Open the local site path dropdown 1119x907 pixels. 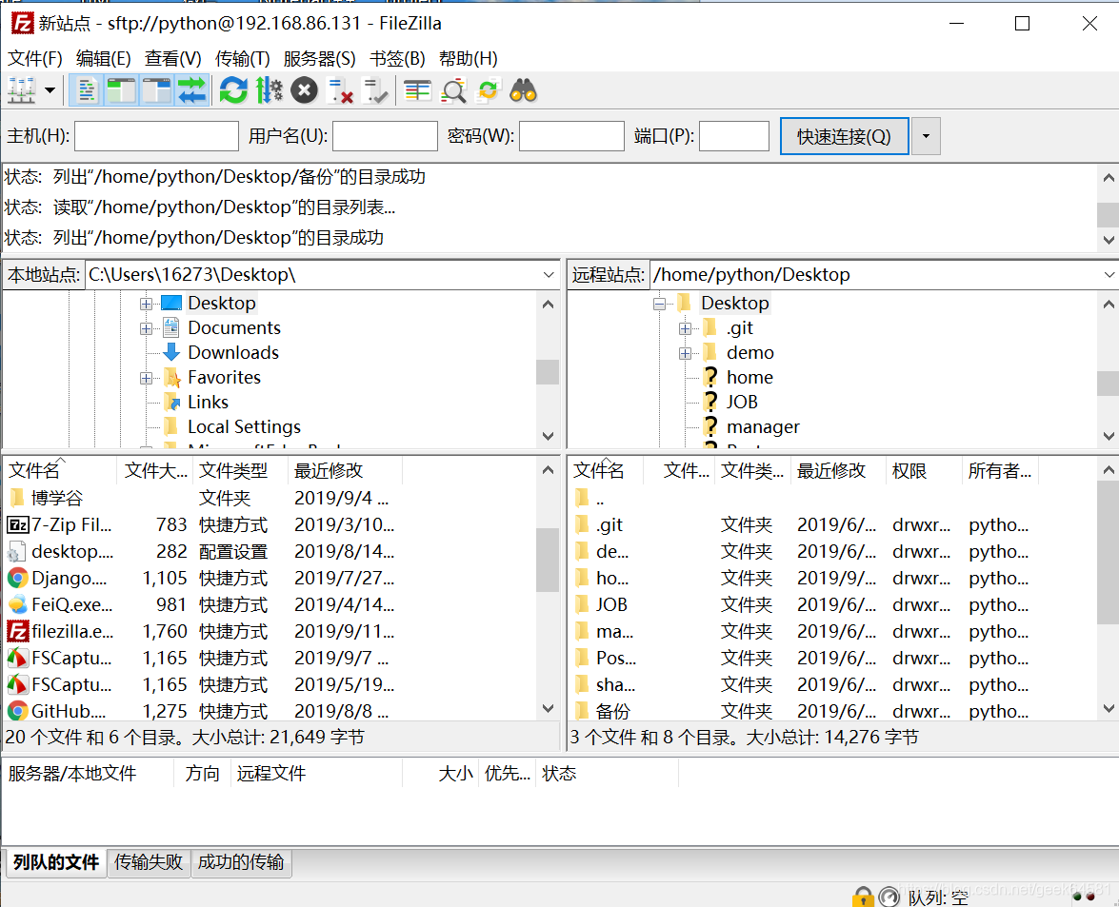click(549, 274)
